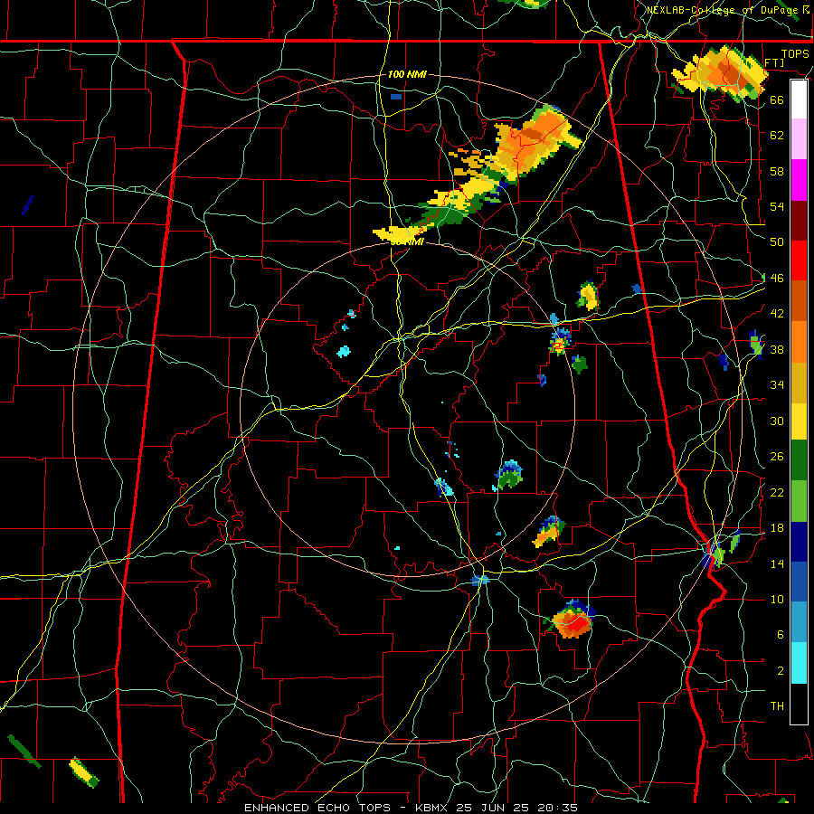Select the "30" scale value
The width and height of the screenshot is (814, 814).
[777, 421]
